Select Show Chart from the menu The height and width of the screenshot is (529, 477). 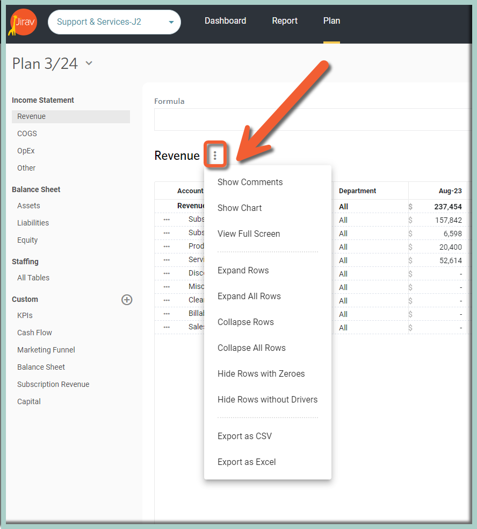point(240,208)
